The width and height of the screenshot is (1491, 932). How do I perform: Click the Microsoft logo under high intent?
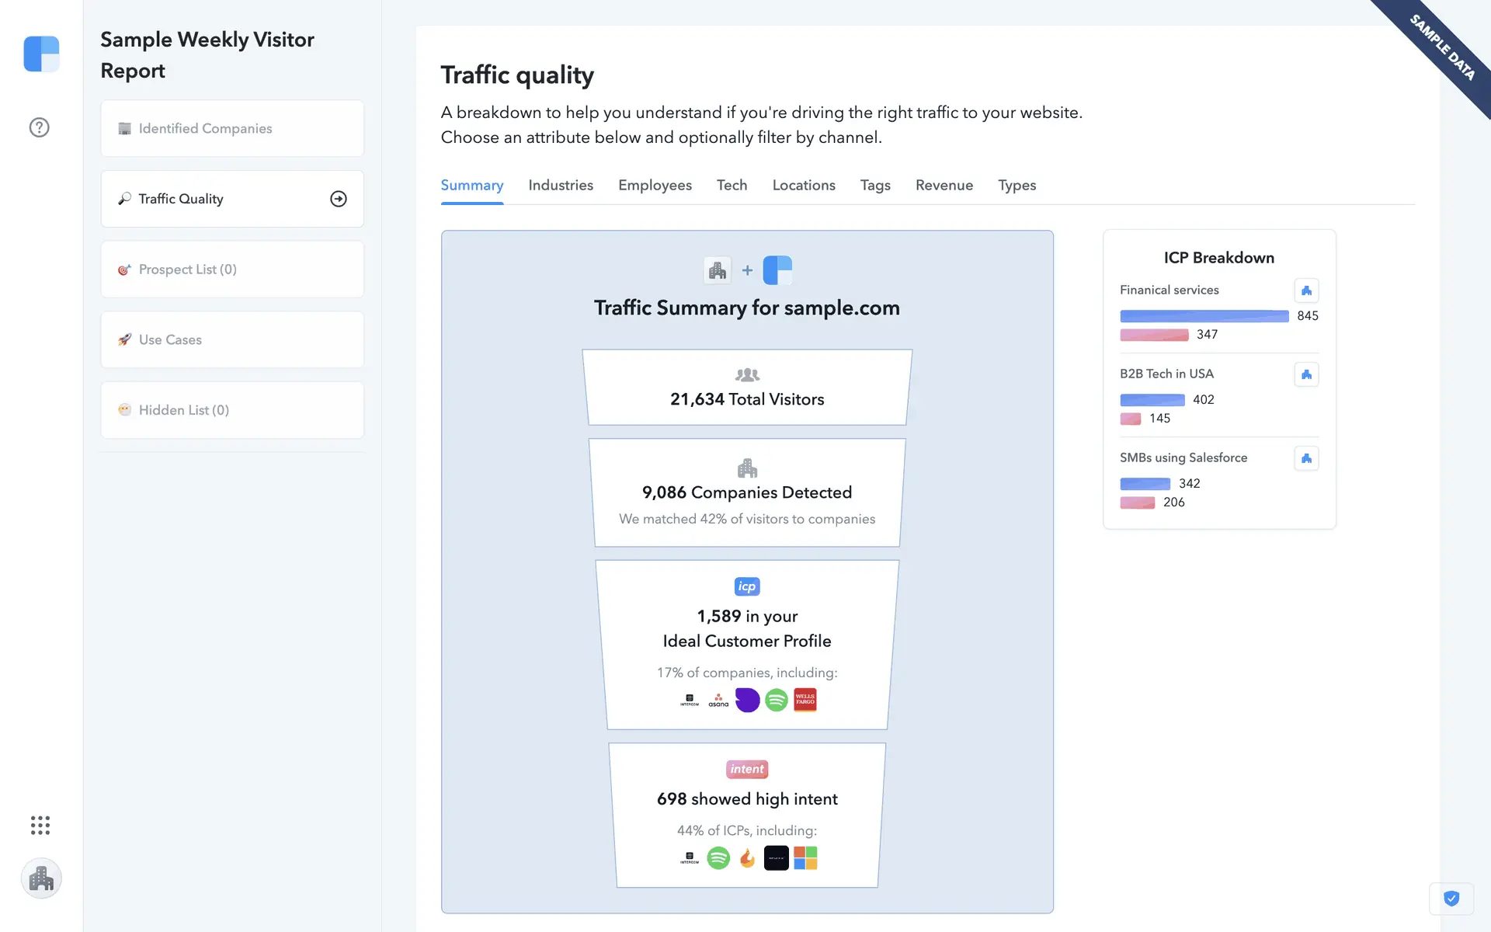(x=805, y=858)
